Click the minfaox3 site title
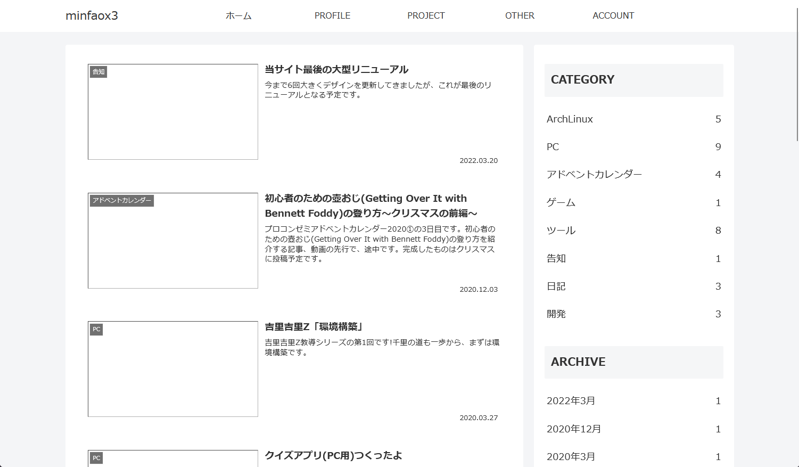799x467 pixels. click(x=92, y=15)
